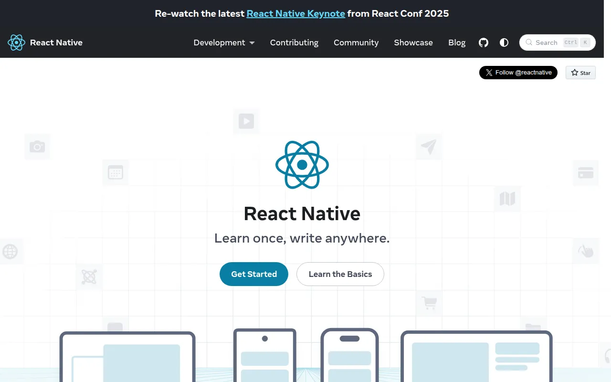611x382 pixels.
Task: Visit the Blog nav item
Action: pyautogui.click(x=457, y=42)
